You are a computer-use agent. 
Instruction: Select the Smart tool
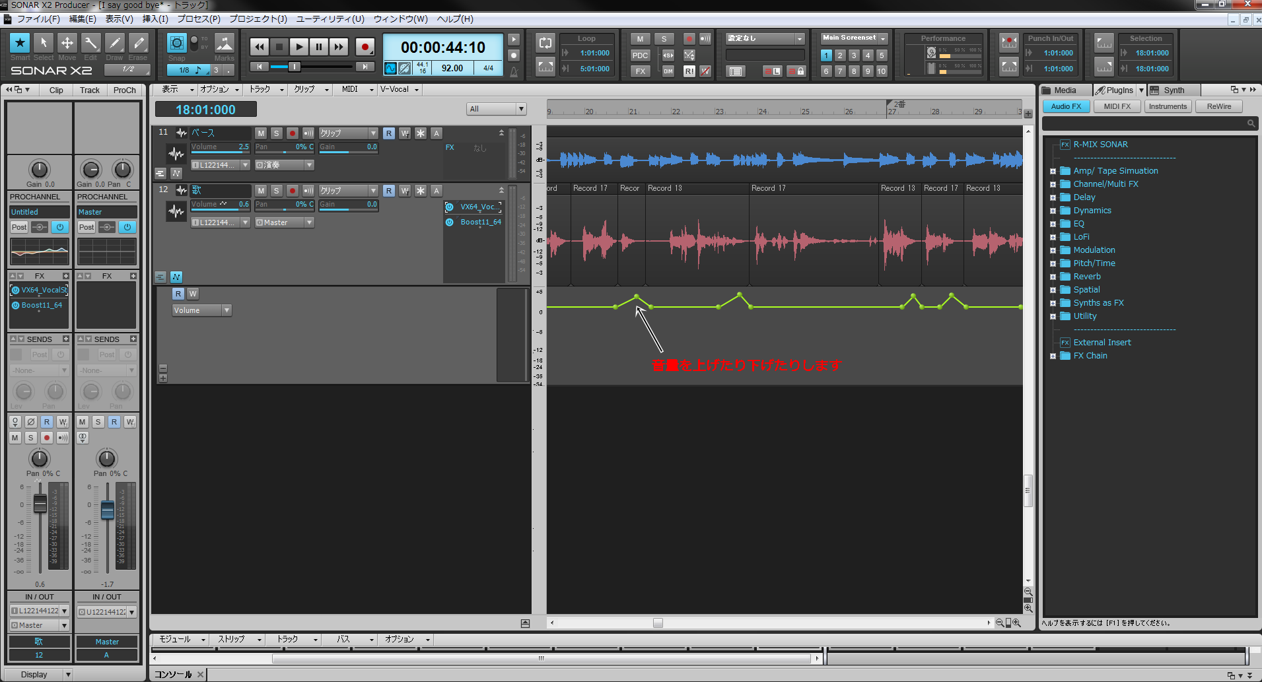click(x=20, y=43)
